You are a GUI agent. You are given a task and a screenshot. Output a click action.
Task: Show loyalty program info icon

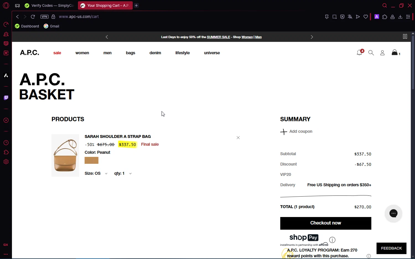[x=369, y=256]
